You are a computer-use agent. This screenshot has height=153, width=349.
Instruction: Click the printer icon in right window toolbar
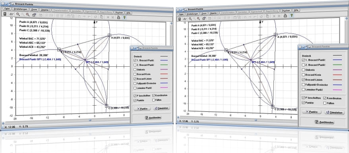pyautogui.click(x=285, y=15)
